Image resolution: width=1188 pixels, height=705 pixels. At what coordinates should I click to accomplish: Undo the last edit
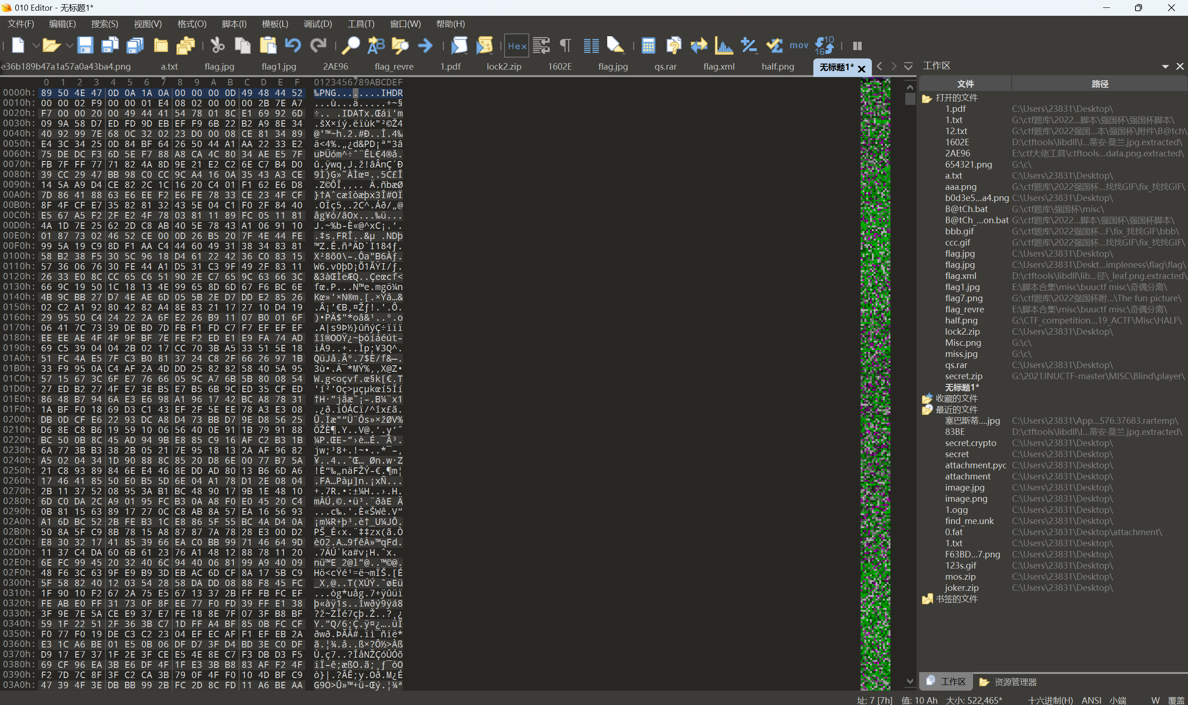point(293,45)
